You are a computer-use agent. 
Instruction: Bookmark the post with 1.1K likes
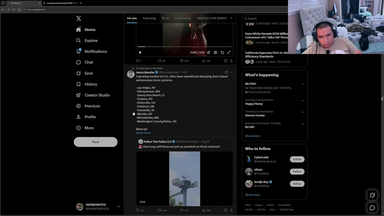[x=226, y=210]
